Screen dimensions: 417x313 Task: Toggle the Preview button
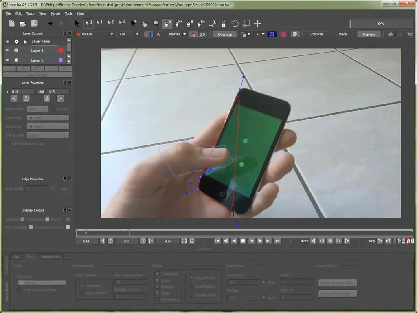coord(369,34)
